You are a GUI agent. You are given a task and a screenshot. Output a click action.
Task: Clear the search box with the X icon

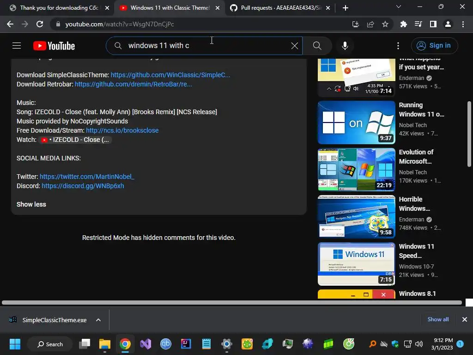294,46
